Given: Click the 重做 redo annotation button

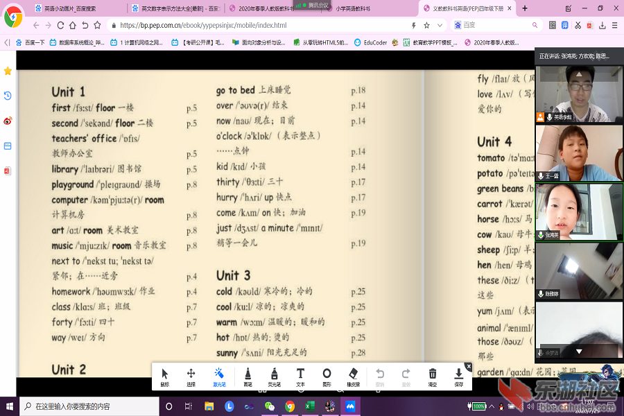Looking at the screenshot, I should click(406, 377).
